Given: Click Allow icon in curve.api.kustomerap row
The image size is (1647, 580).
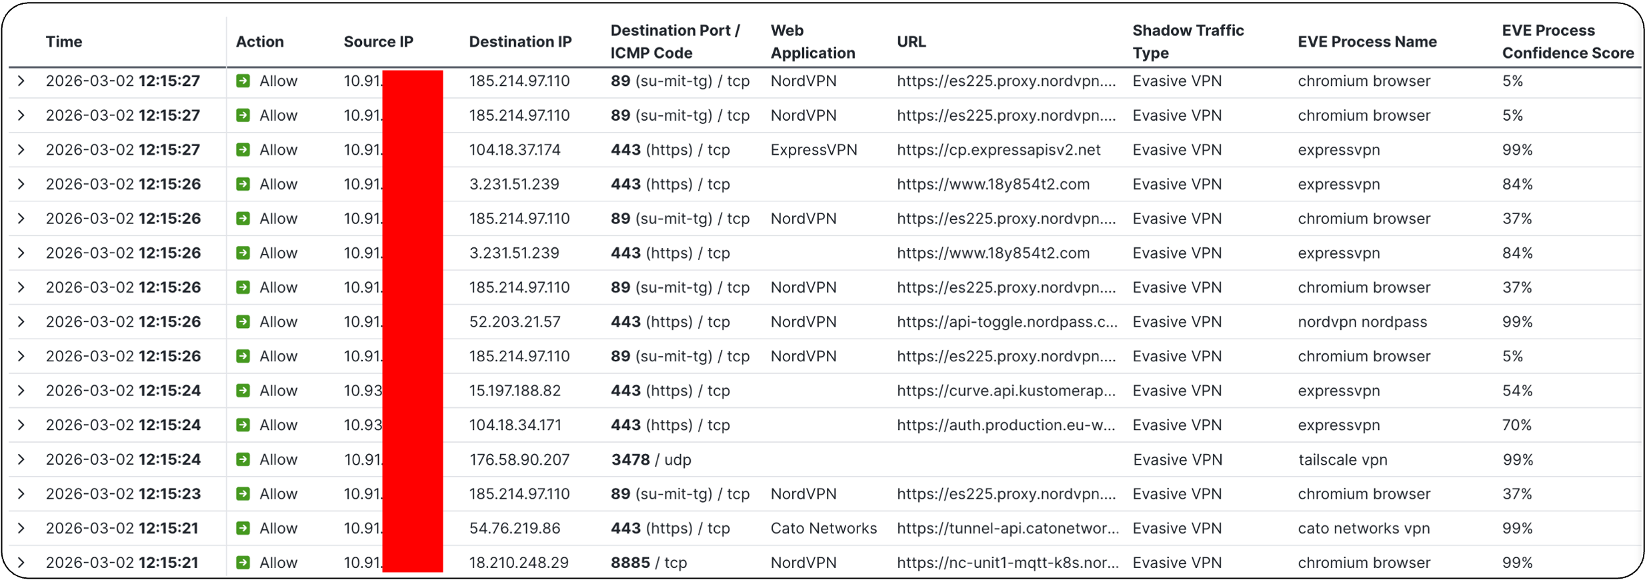Looking at the screenshot, I should point(243,391).
